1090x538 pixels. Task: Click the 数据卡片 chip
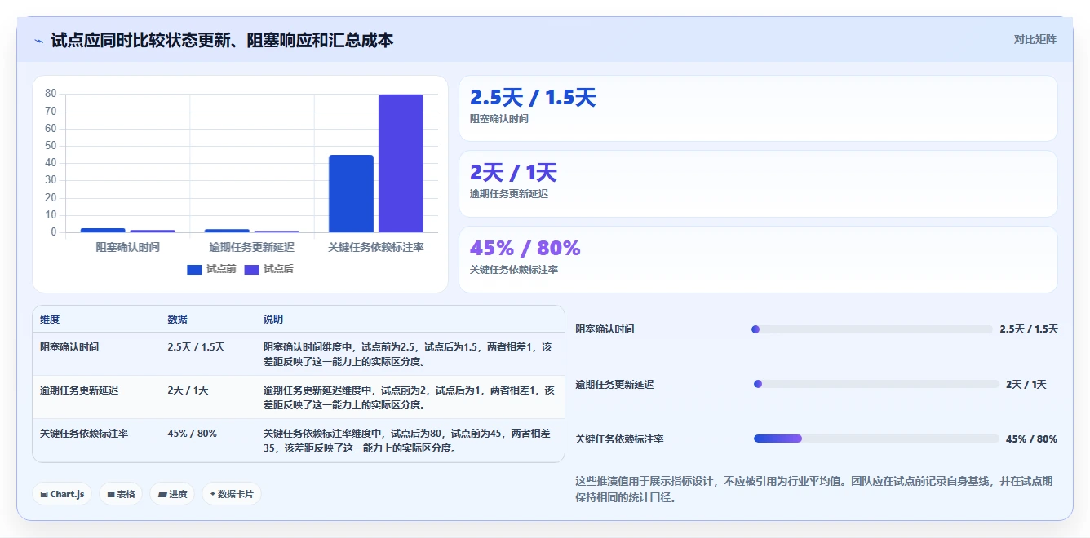[x=232, y=494]
